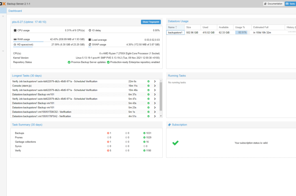Open details of vm/100/617D6C02 verification
The image size is (296, 196).
(x=155, y=112)
